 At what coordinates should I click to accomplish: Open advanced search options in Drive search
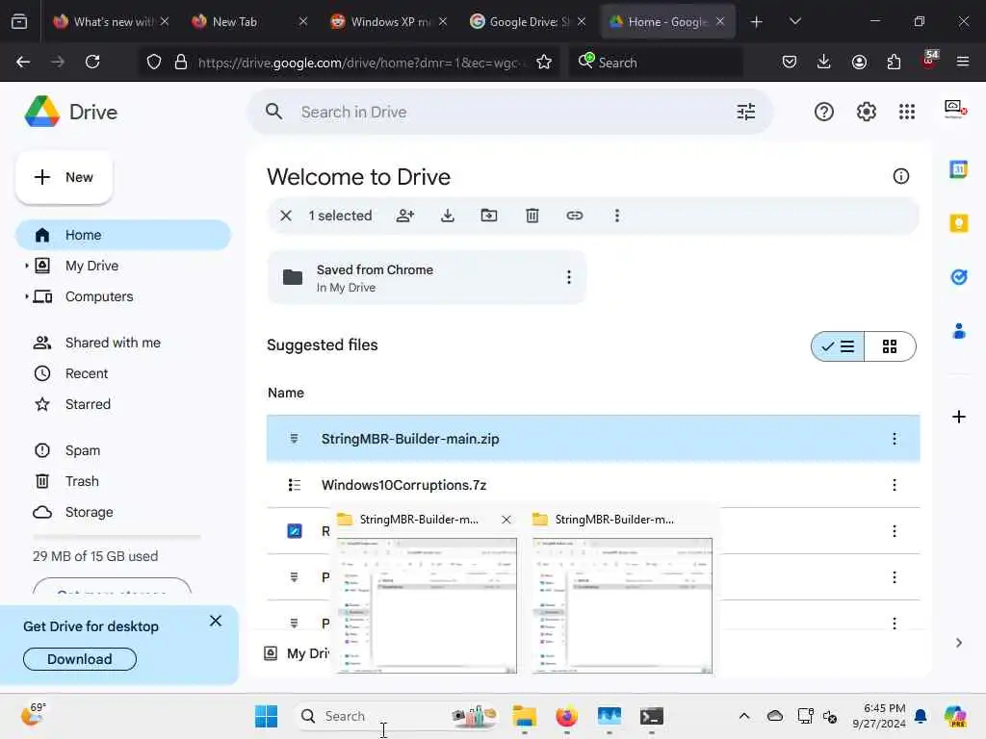[x=746, y=112]
